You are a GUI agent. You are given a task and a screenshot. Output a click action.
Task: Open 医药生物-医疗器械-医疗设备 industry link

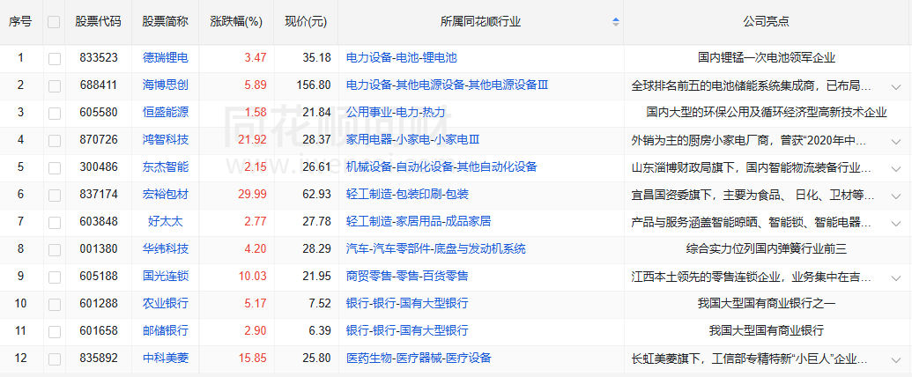tap(419, 359)
